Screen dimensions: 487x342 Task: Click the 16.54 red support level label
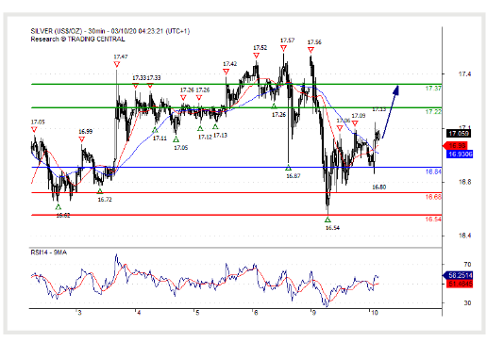point(433,220)
